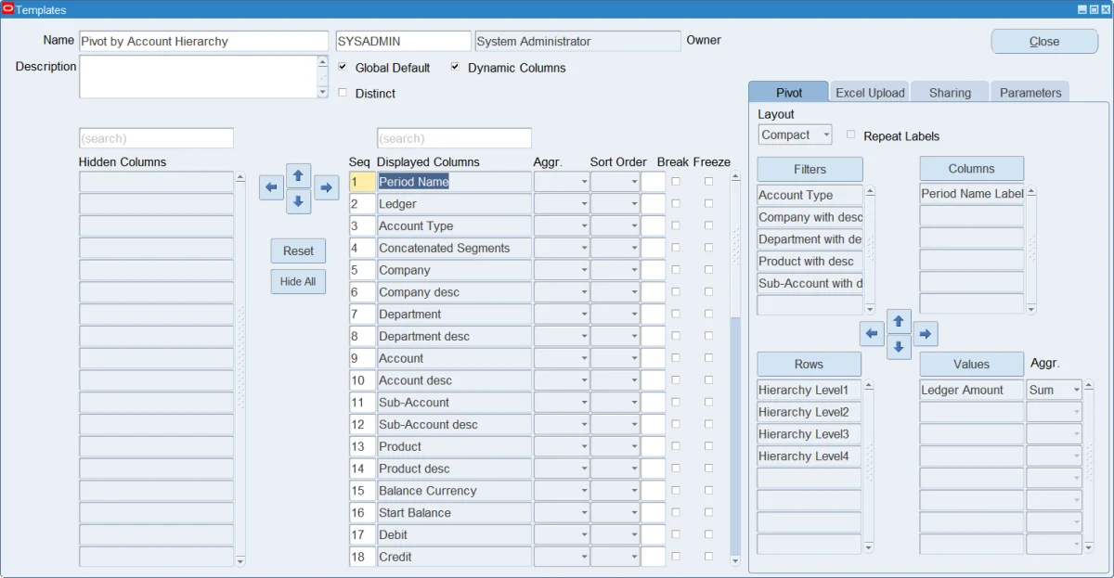This screenshot has width=1114, height=578.
Task: Click the Rows header button
Action: [810, 364]
